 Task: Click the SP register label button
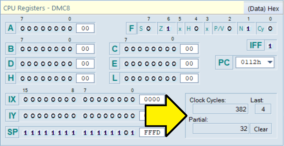pyautogui.click(x=12, y=132)
